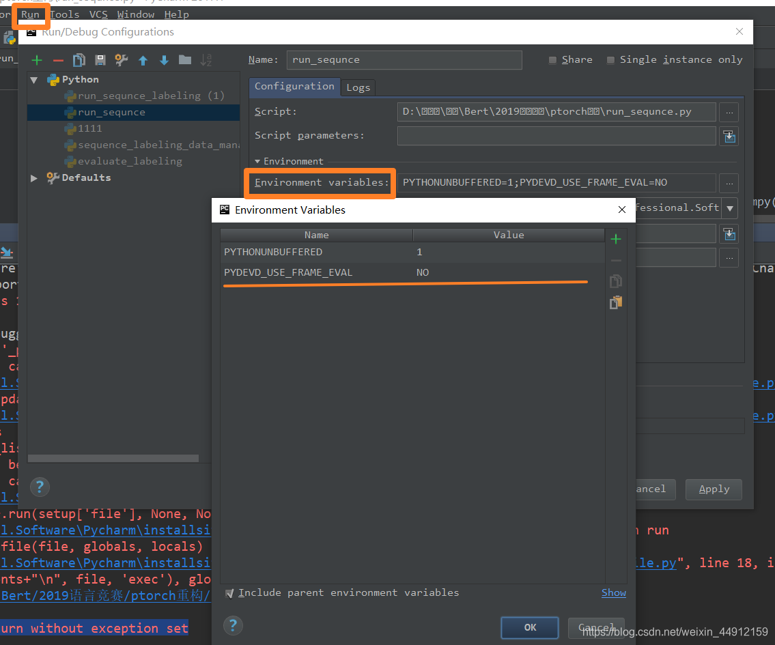Click the Script path input field

[x=556, y=112]
